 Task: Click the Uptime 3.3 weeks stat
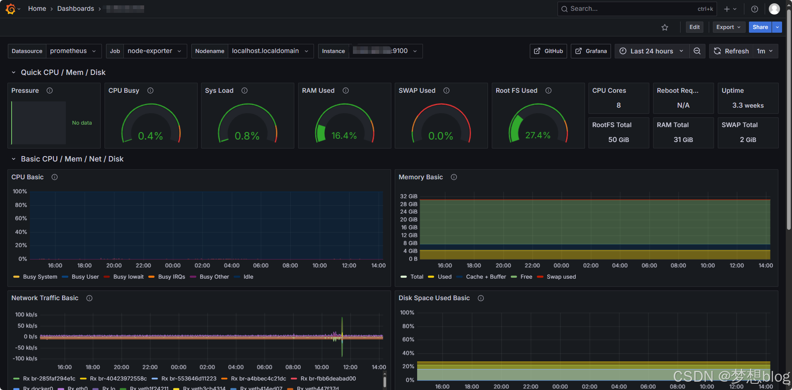pos(748,99)
